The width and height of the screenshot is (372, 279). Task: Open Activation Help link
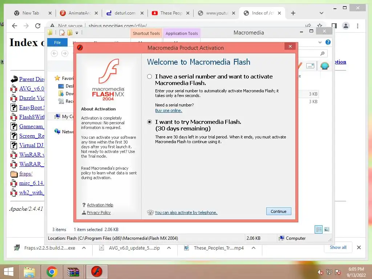point(100,205)
